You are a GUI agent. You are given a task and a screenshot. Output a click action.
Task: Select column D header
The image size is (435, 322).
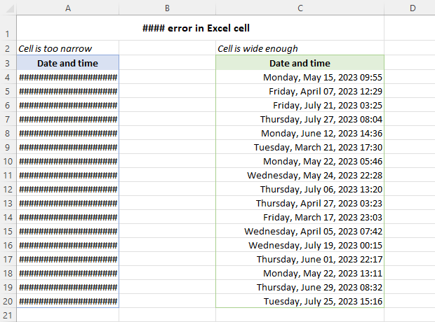[x=410, y=8]
